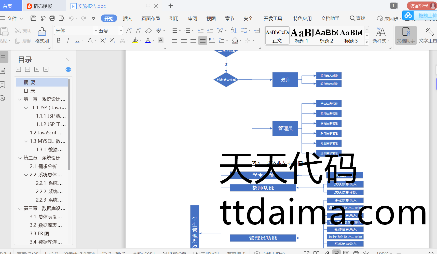Switch to the 插入 ribbon tab
The image size is (437, 254).
(x=127, y=19)
